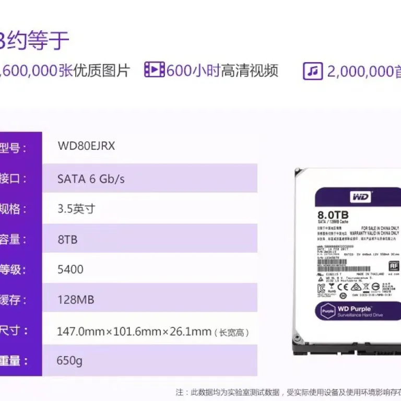The image size is (401, 401).
Task: Select the model value WD80EJRX
Action: coord(86,146)
